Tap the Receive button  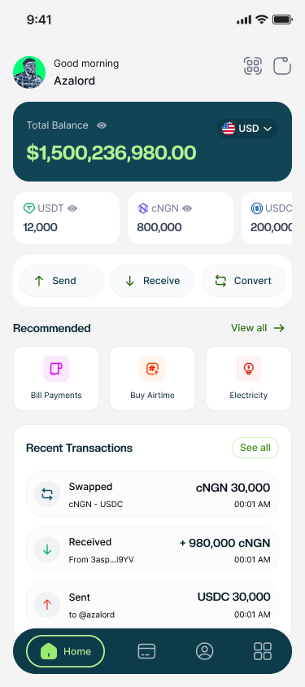click(x=152, y=281)
